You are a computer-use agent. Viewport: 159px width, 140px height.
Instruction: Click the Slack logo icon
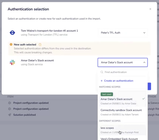[x=12, y=62]
